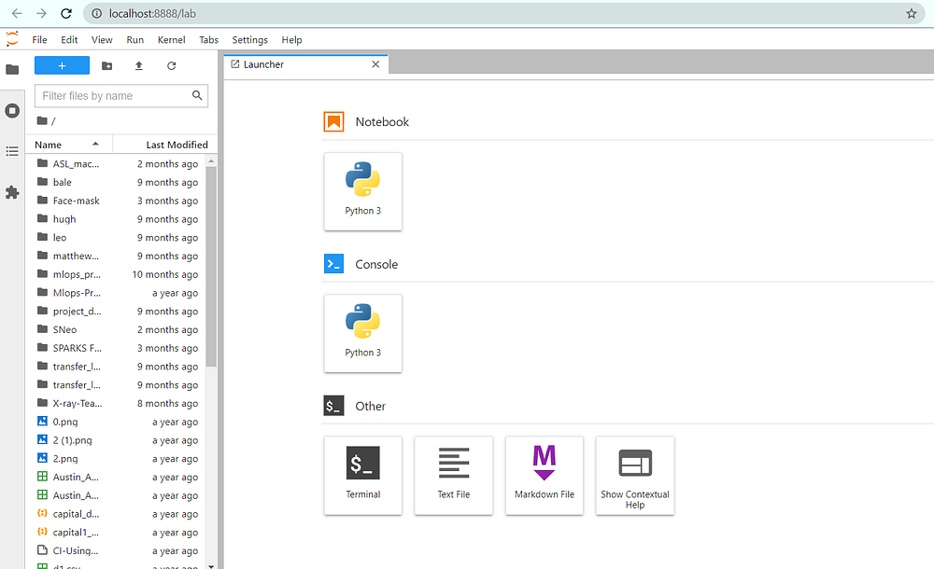
Task: Select the X-ray-Tea... folder
Action: 118,404
